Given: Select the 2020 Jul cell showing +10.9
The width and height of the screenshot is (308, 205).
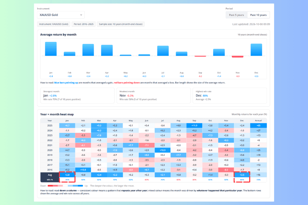Looking at the screenshot, I should click(x=163, y=150).
